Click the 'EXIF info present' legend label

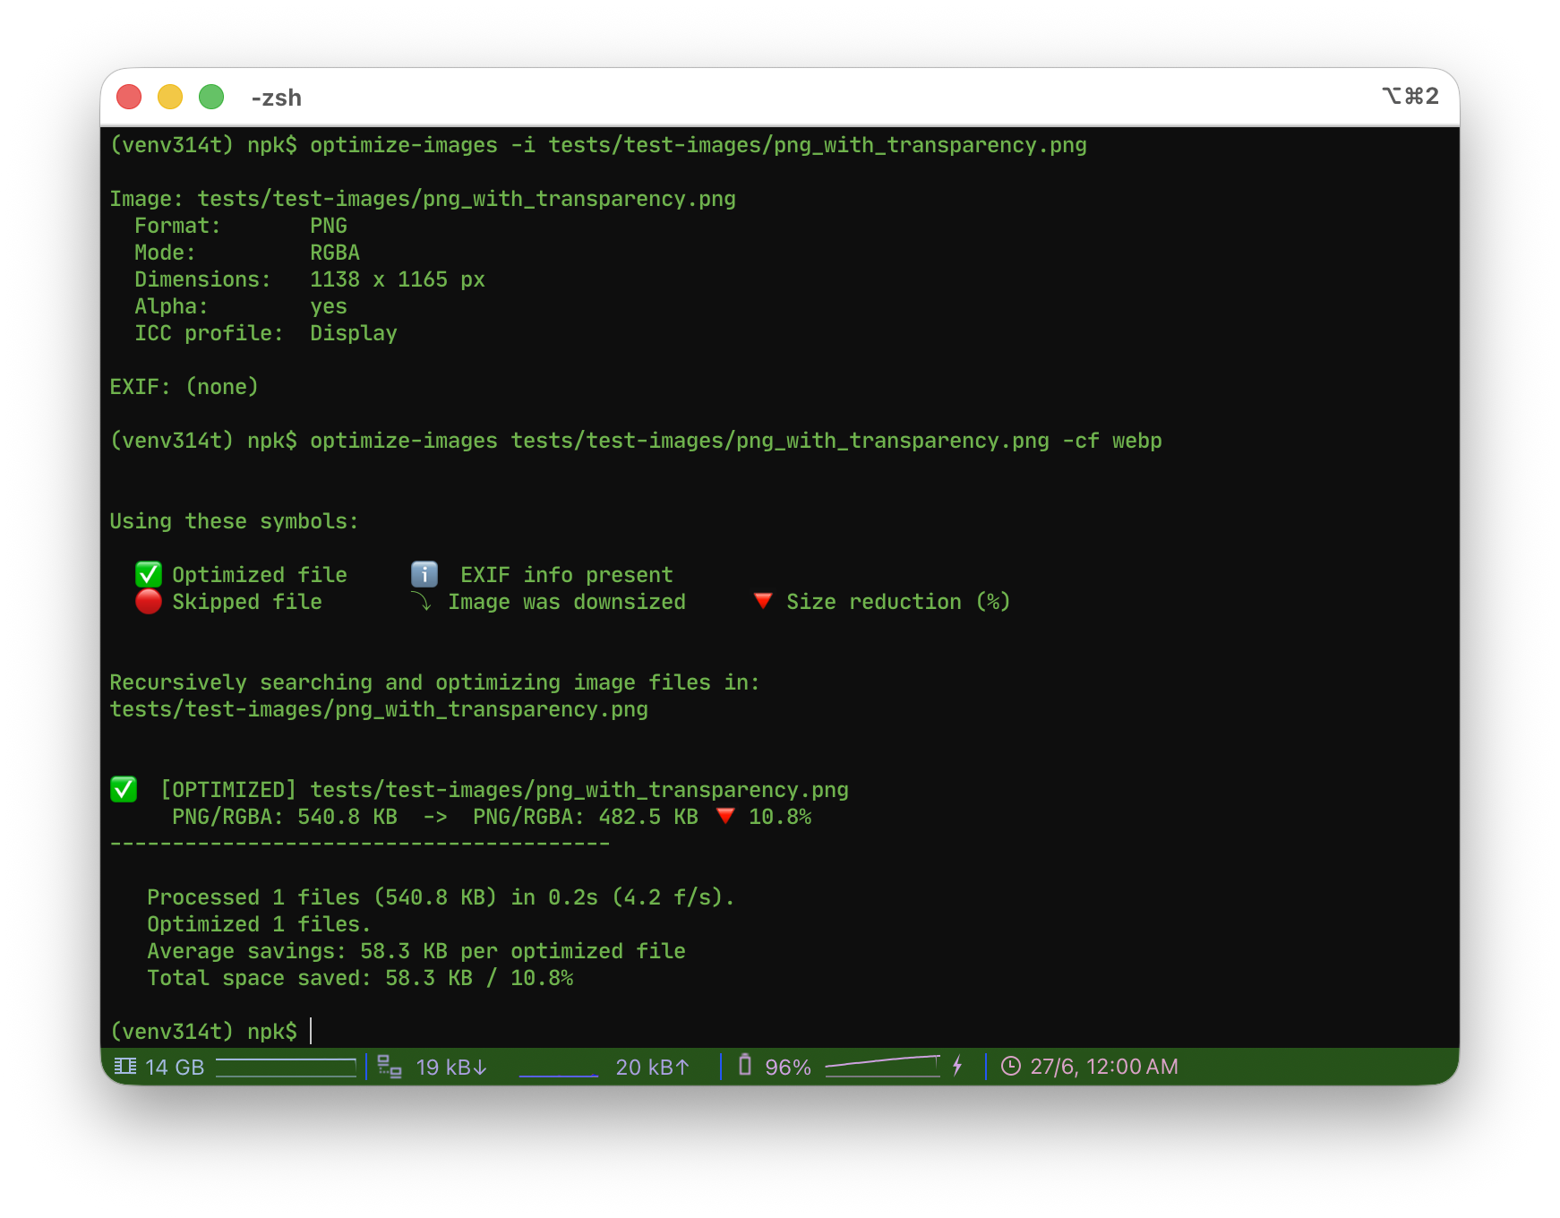(x=567, y=575)
